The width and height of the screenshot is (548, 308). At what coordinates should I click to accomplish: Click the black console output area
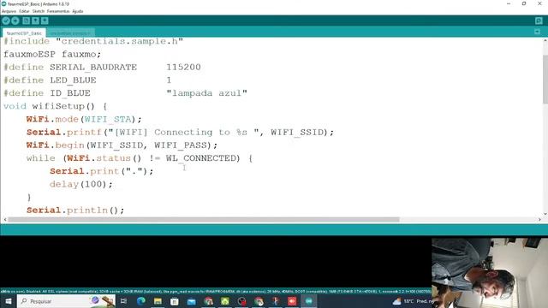[x=215, y=262]
